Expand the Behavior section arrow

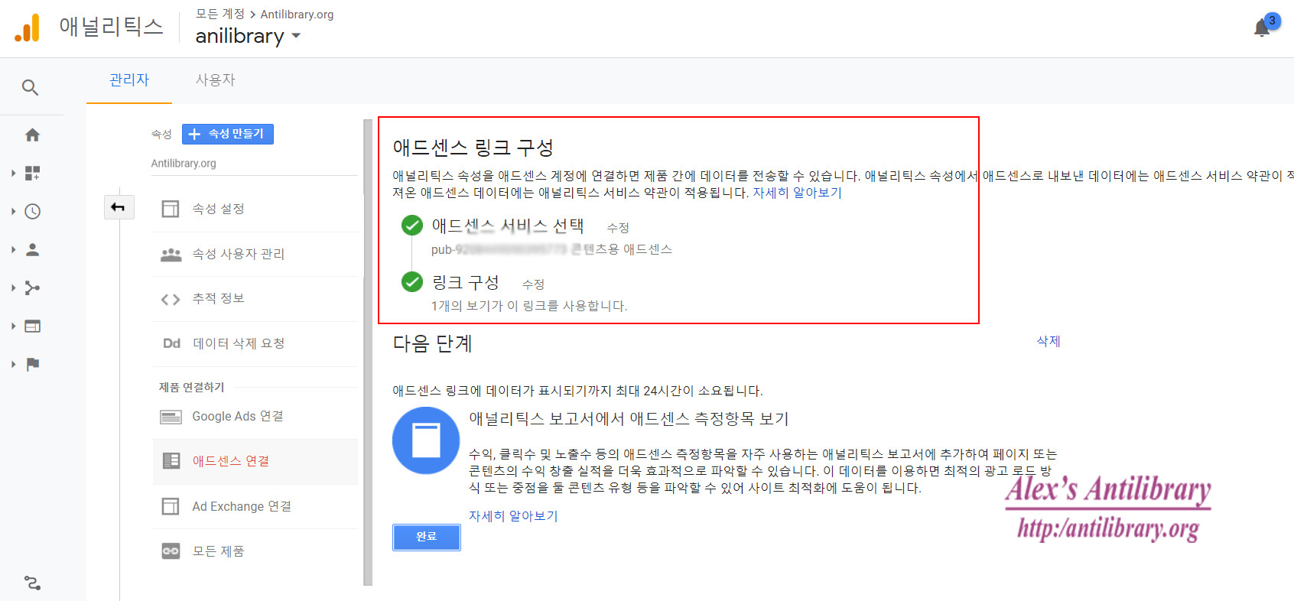[x=13, y=326]
